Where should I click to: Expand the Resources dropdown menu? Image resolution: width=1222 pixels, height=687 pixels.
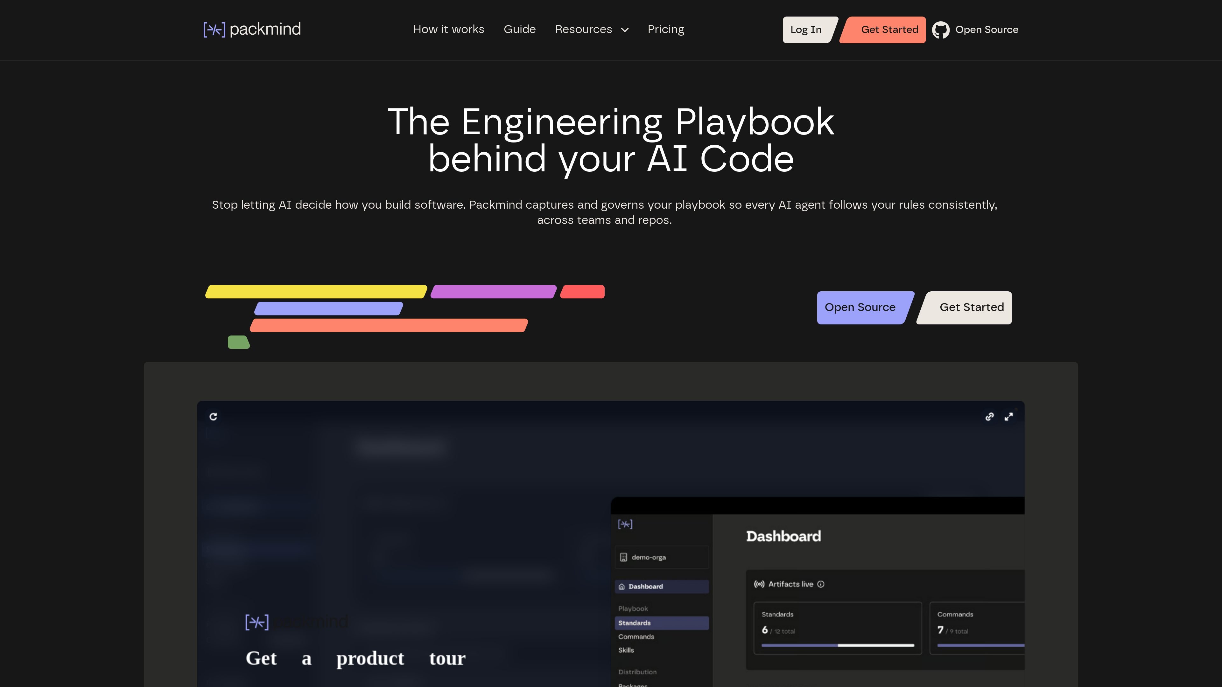coord(592,29)
